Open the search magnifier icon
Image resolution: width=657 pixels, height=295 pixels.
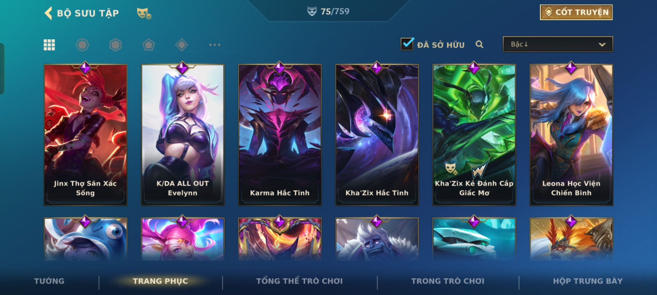(479, 44)
